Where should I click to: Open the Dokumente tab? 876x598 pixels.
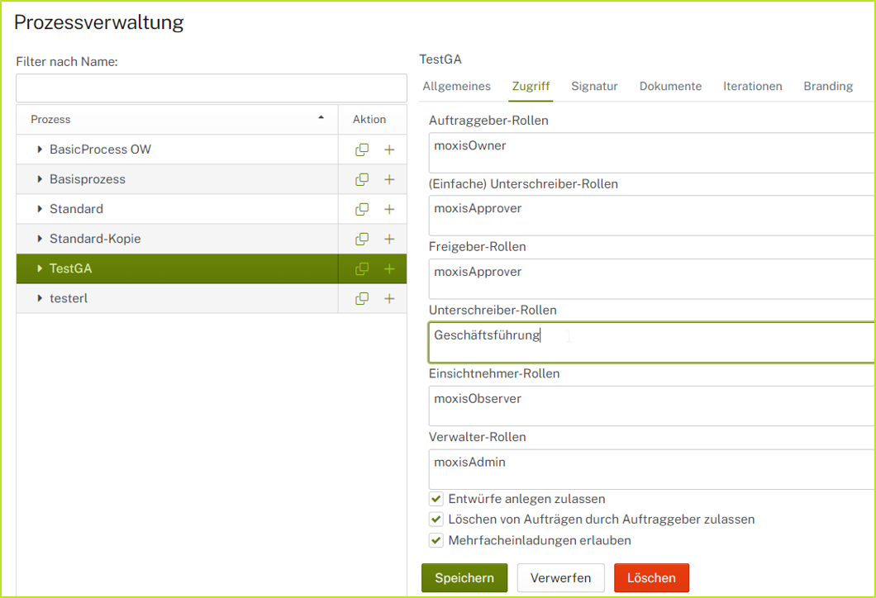(669, 86)
